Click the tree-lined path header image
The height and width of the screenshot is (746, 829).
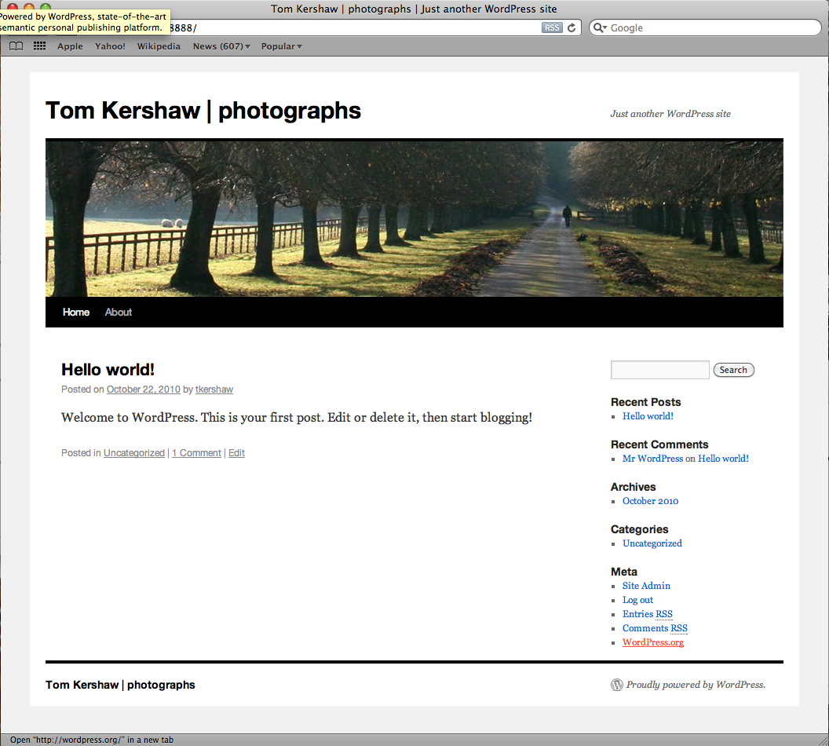[x=414, y=218]
